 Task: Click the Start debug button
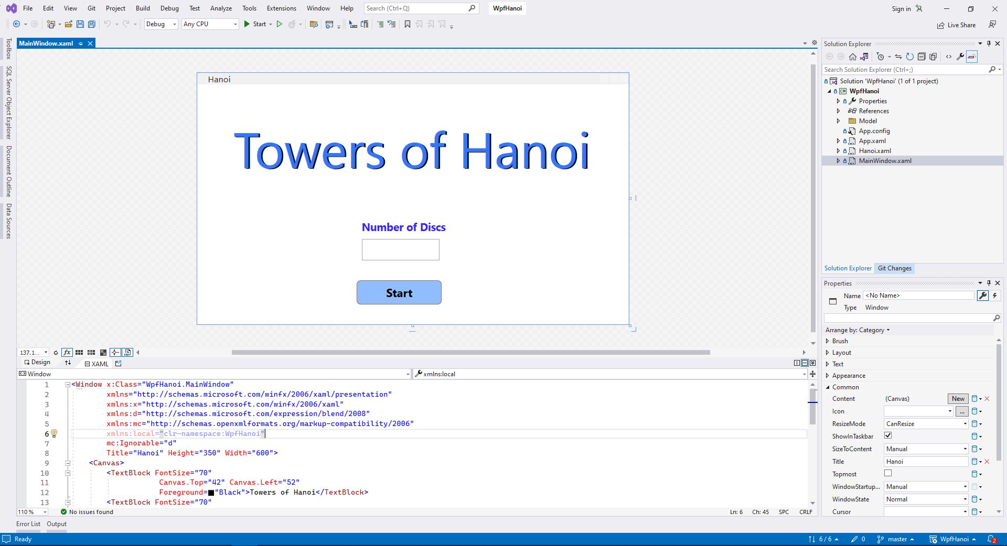pyautogui.click(x=255, y=24)
